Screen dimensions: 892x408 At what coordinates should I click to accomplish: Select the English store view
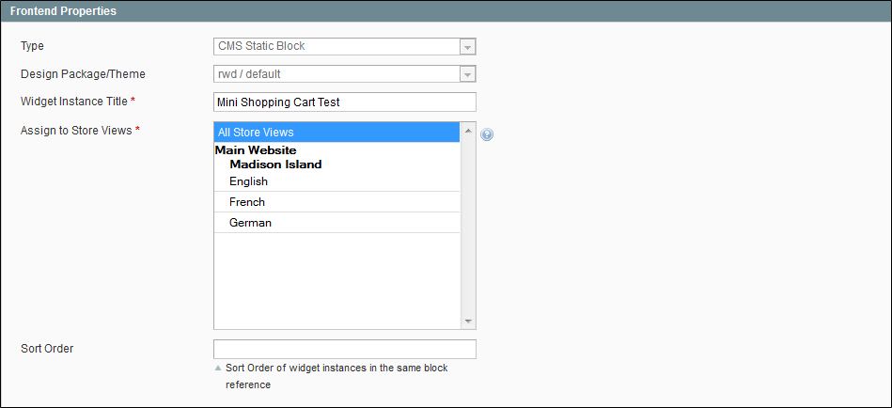pyautogui.click(x=336, y=181)
